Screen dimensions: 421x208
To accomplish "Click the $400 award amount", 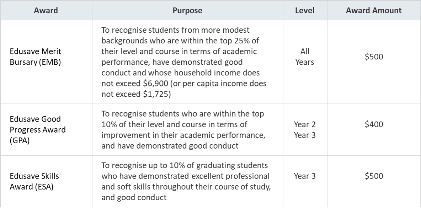I will 374,124.
